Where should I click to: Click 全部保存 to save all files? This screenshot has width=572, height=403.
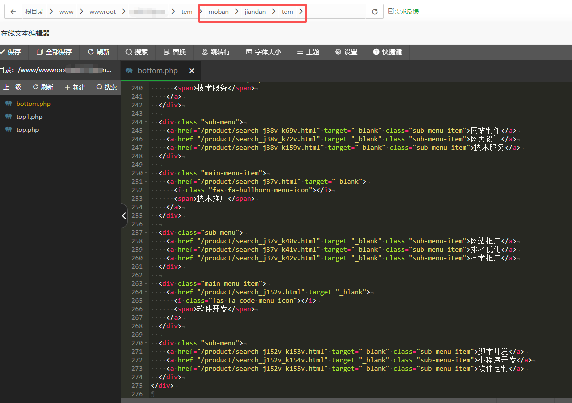point(54,52)
